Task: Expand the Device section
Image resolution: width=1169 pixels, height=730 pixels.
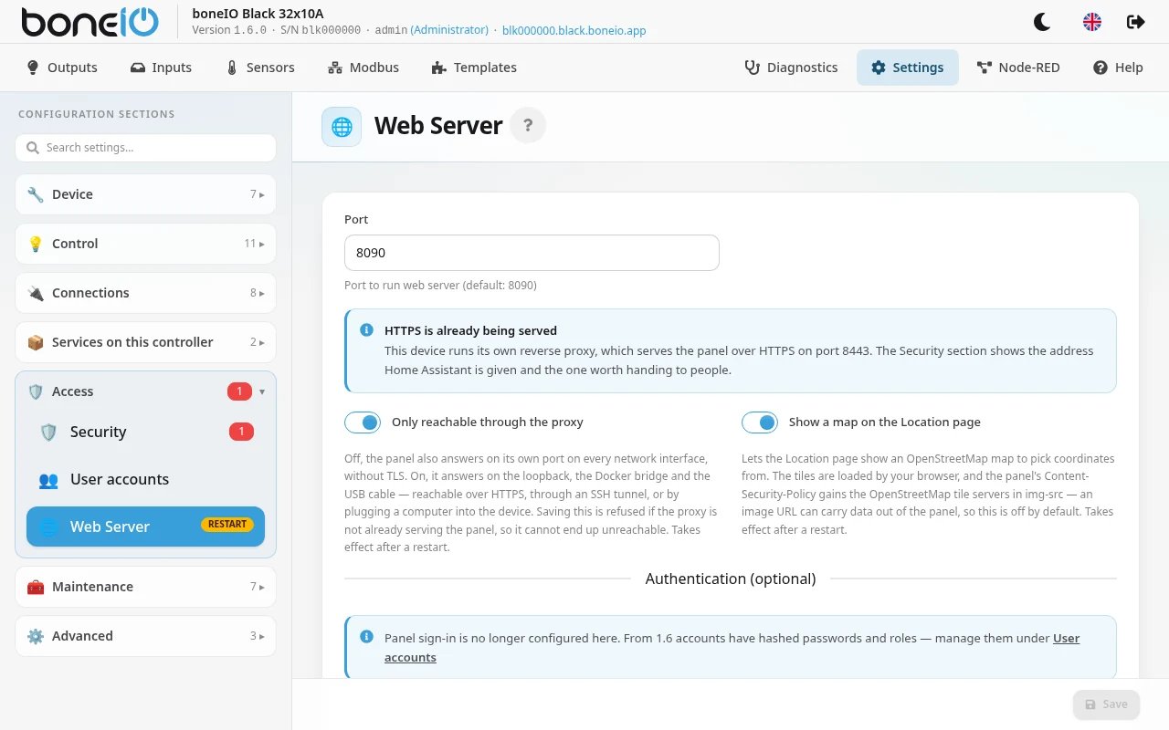Action: pos(145,194)
